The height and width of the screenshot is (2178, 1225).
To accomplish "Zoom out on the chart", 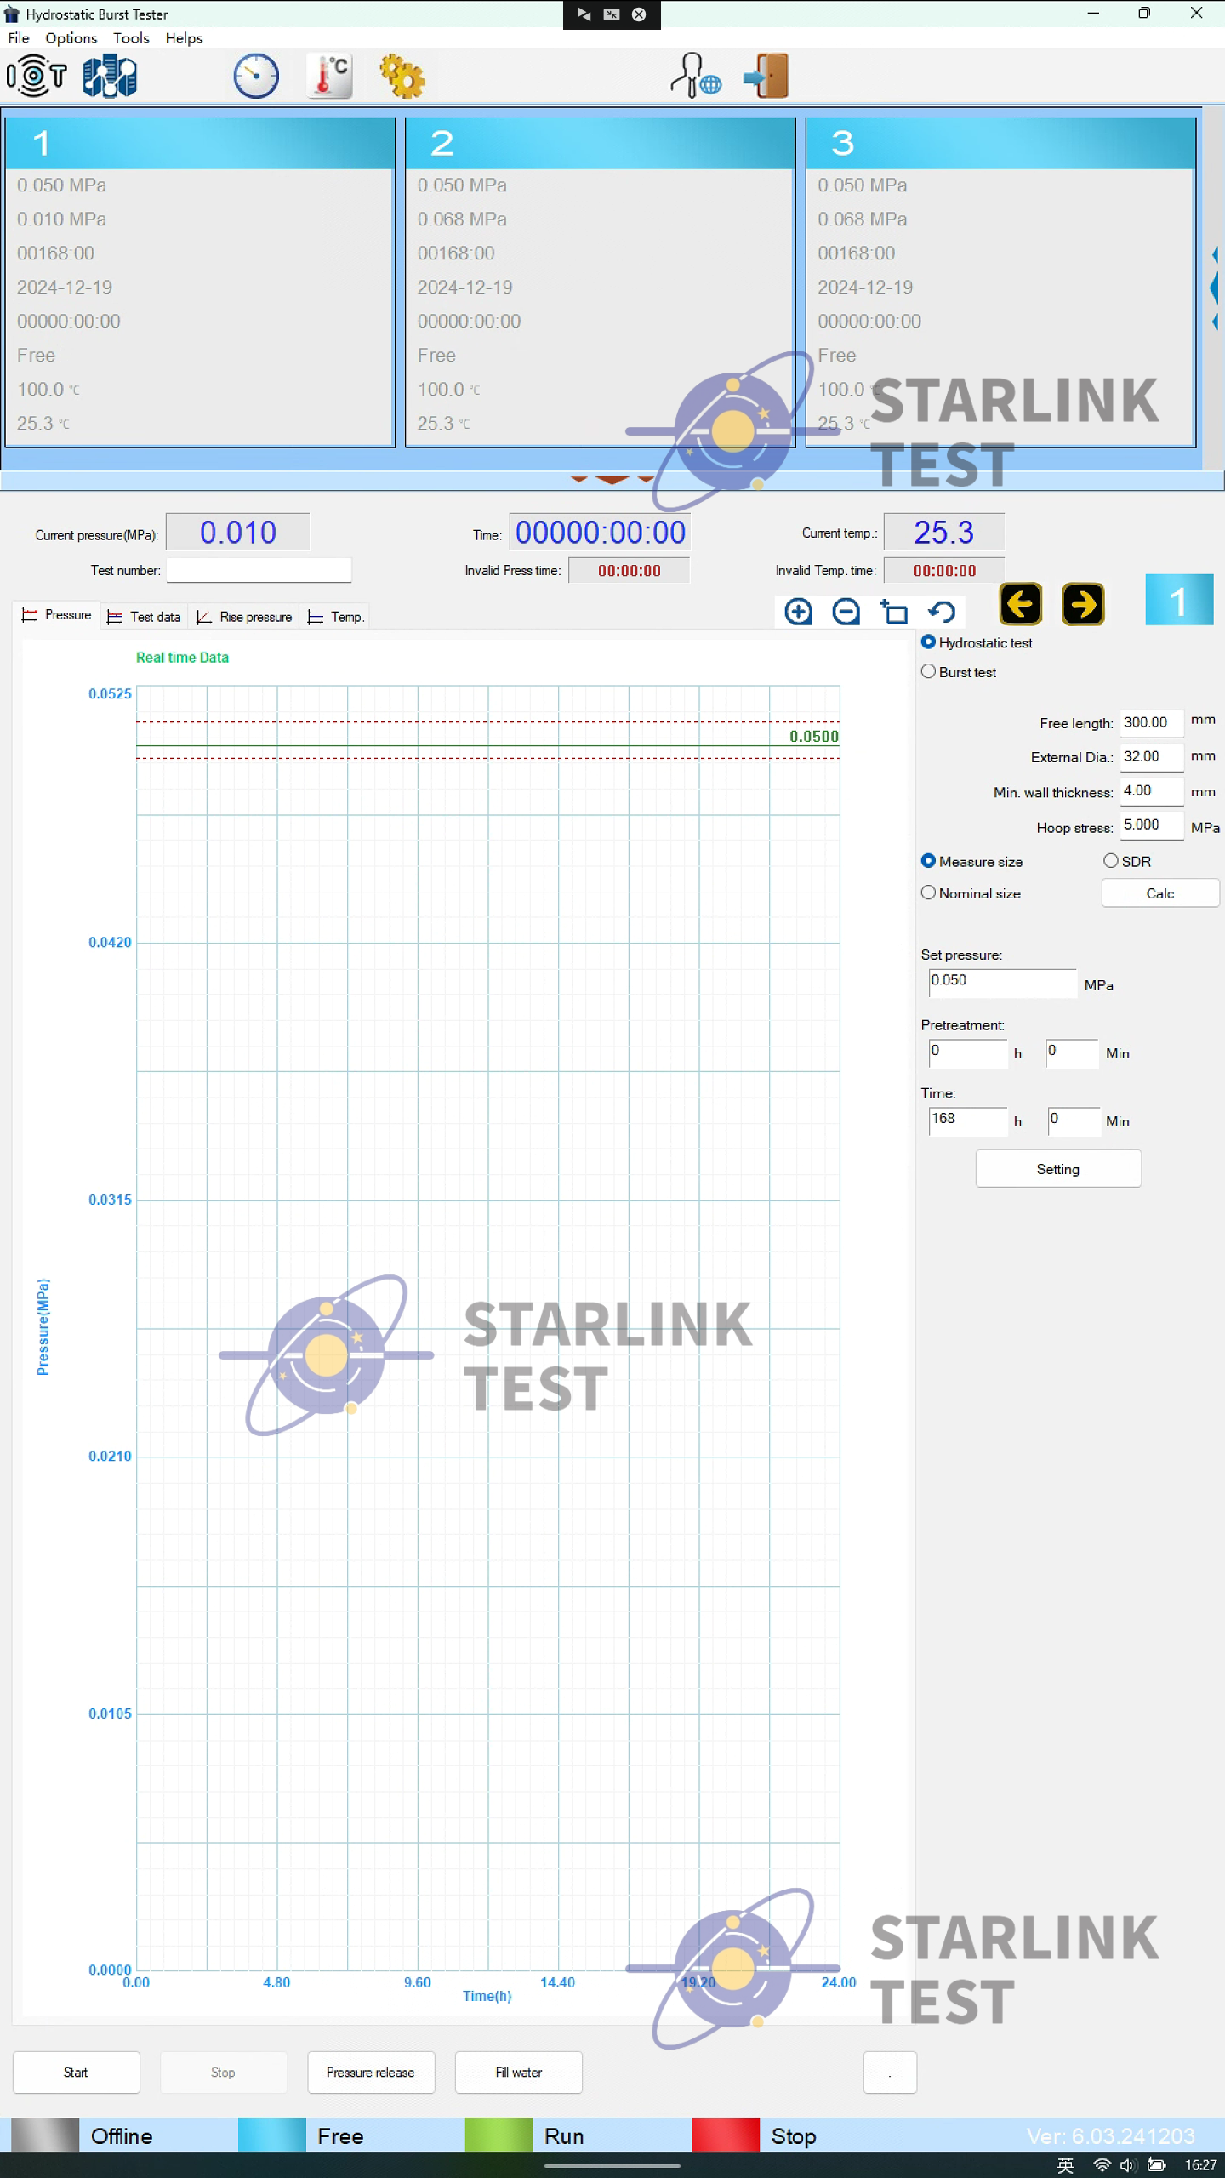I will tap(846, 611).
